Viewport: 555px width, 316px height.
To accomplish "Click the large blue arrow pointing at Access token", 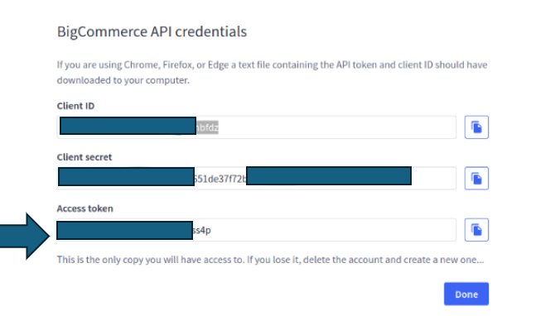I will click(25, 236).
